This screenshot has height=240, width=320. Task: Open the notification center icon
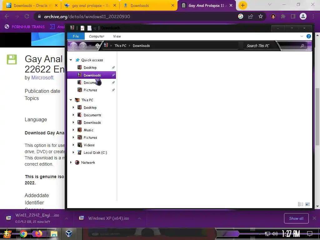click(x=310, y=234)
